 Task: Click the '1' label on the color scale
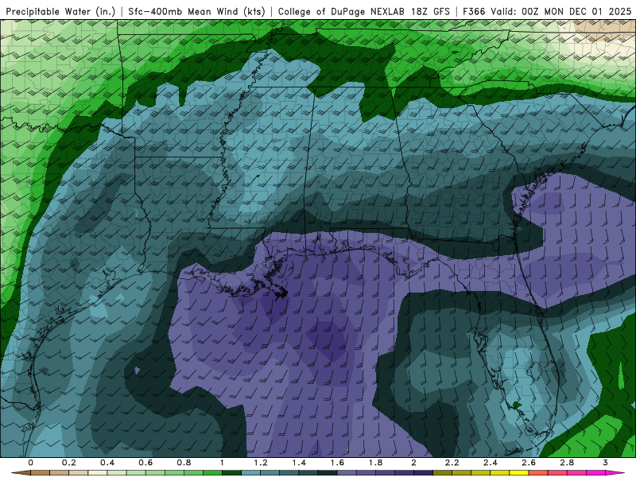(x=223, y=463)
